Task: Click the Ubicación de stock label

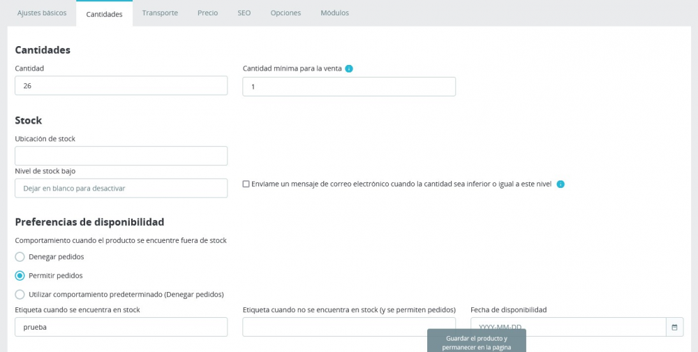Action: pos(45,138)
